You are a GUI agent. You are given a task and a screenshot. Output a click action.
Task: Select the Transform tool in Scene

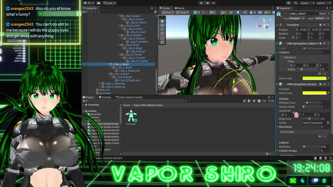(x=162, y=42)
